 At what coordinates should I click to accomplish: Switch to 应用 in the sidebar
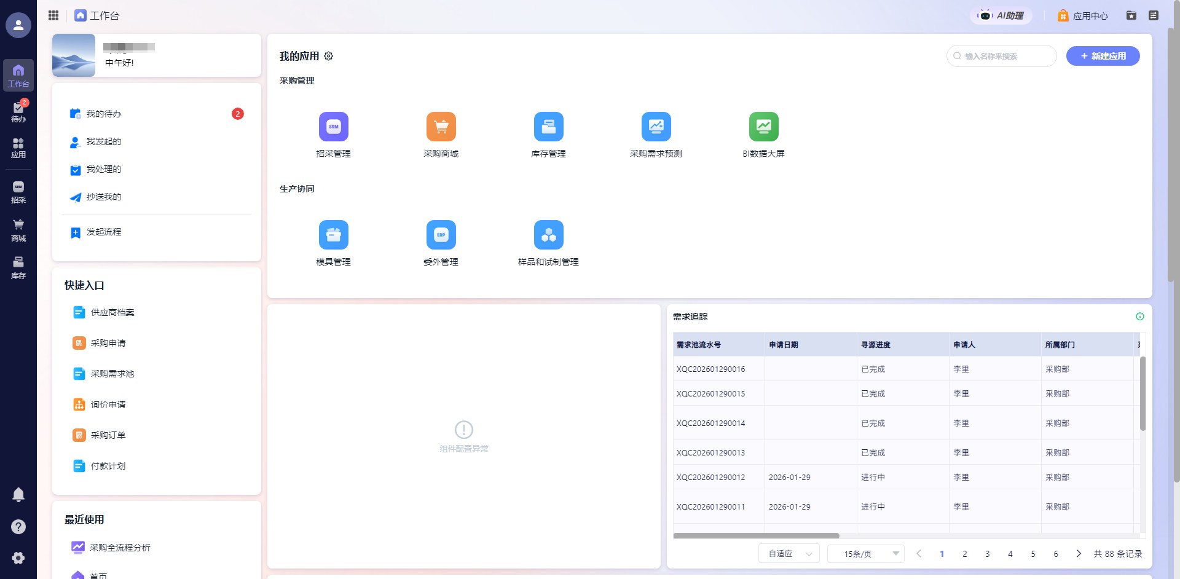tap(18, 148)
